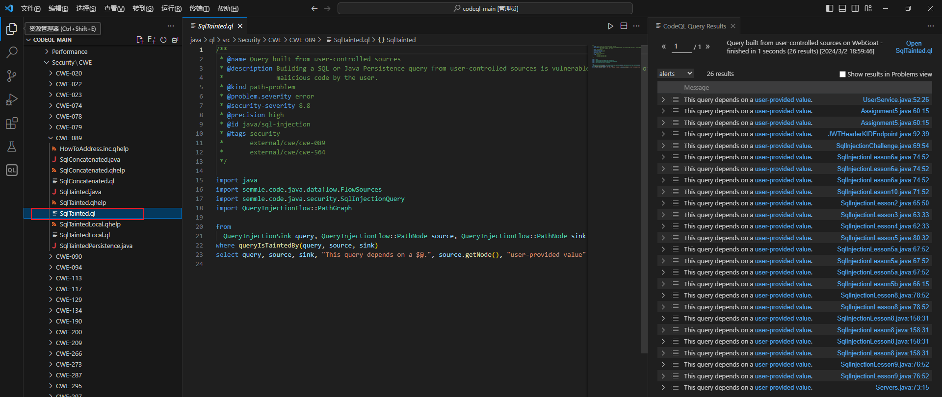Go to next results page

[707, 47]
